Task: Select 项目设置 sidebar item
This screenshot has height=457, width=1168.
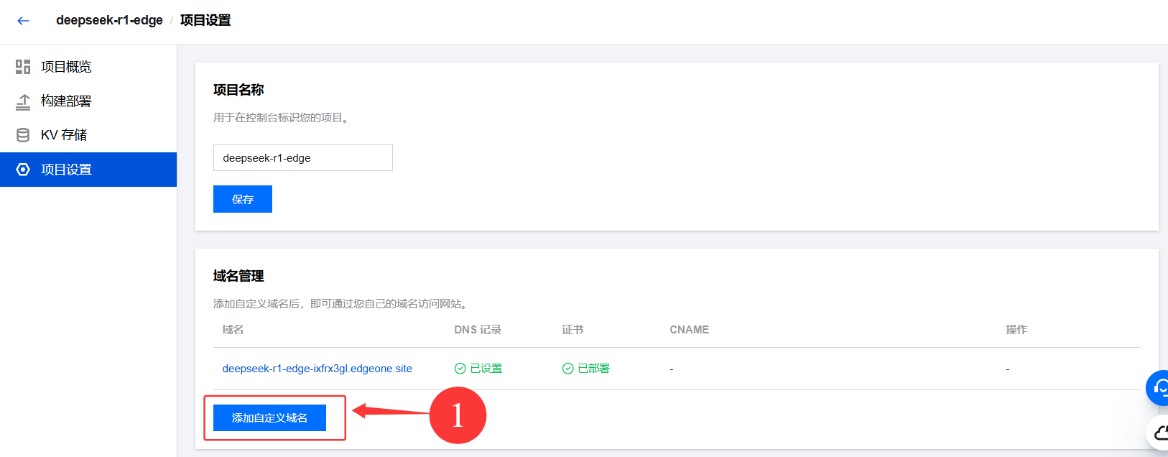Action: click(x=88, y=170)
